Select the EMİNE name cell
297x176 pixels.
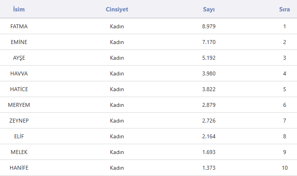pyautogui.click(x=19, y=42)
